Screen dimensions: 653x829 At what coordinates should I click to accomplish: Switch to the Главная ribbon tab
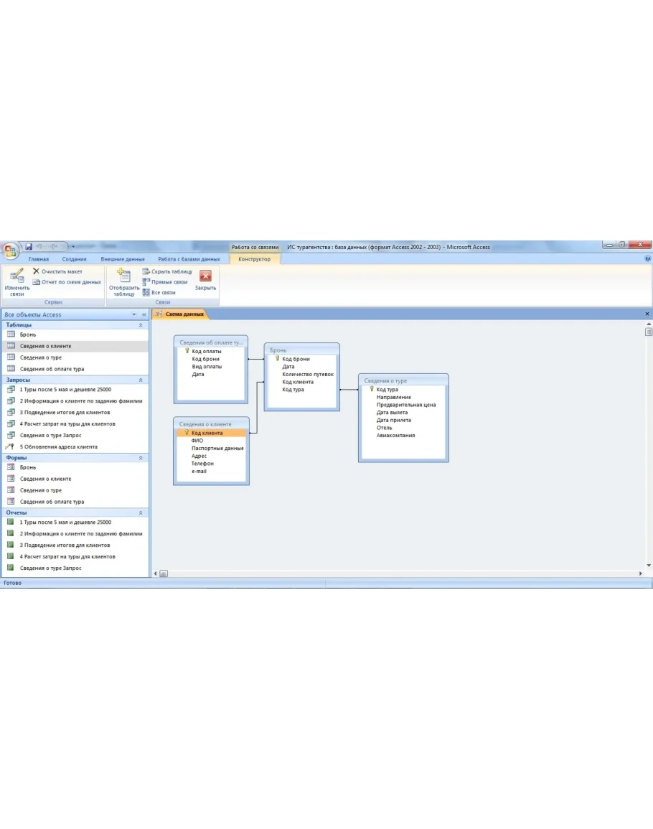coord(39,259)
